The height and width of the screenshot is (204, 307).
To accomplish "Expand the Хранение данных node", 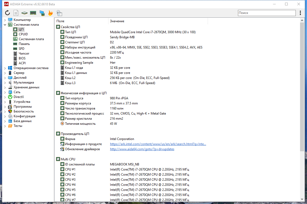I will (x=5, y=87).
